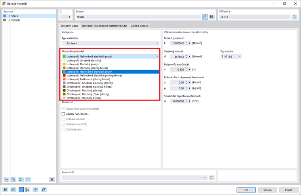Screen dimensions: 301x195
Task: Select Izotropní | Lineárně elastický from list
Action: tap(110, 61)
